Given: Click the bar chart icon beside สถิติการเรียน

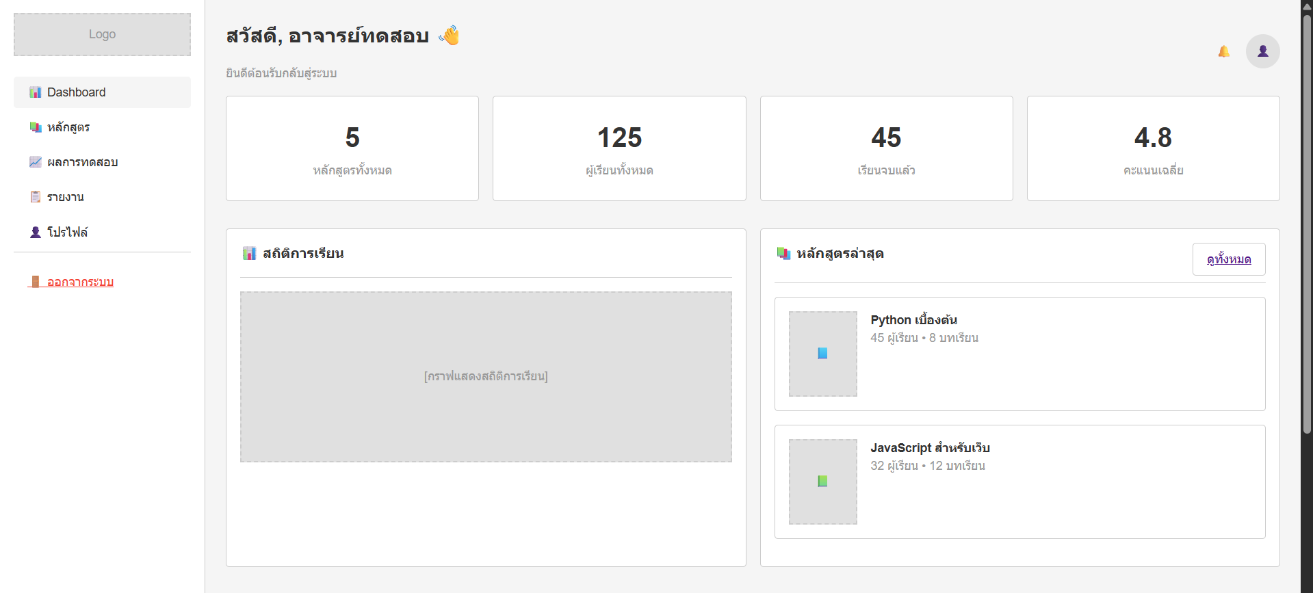Looking at the screenshot, I should [249, 254].
